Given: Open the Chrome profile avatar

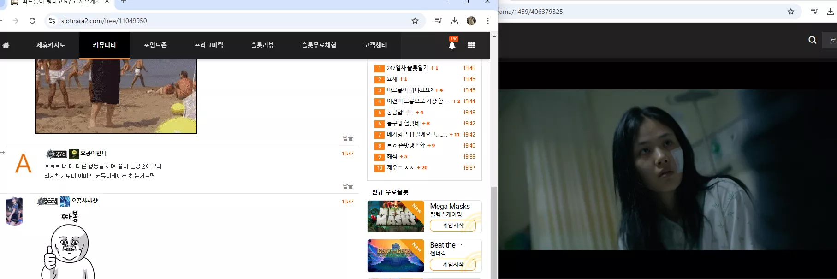Looking at the screenshot, I should (471, 21).
